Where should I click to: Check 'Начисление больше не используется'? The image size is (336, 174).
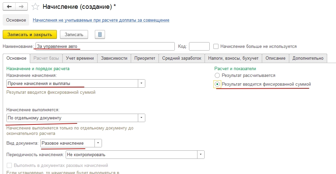pos(216,47)
